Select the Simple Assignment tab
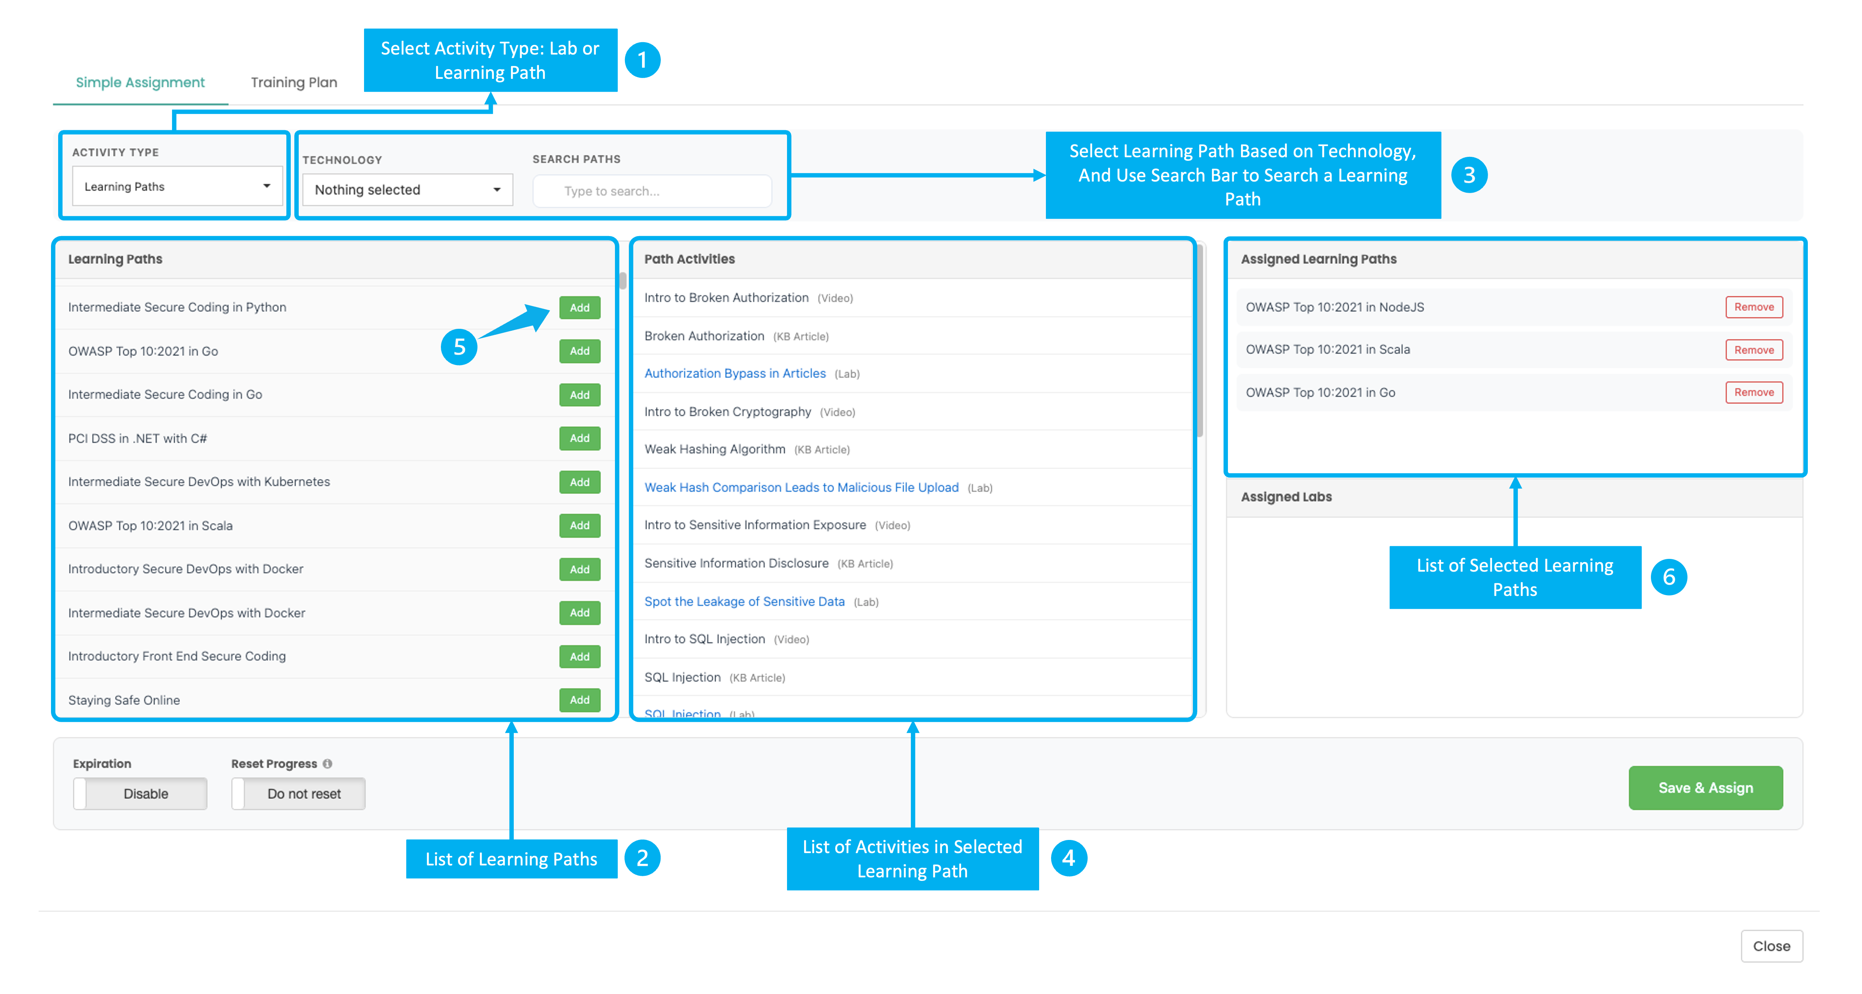The width and height of the screenshot is (1862, 994). point(140,82)
